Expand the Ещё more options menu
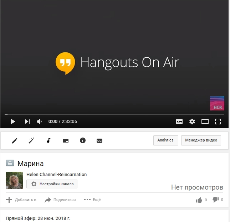 pyautogui.click(x=92, y=200)
